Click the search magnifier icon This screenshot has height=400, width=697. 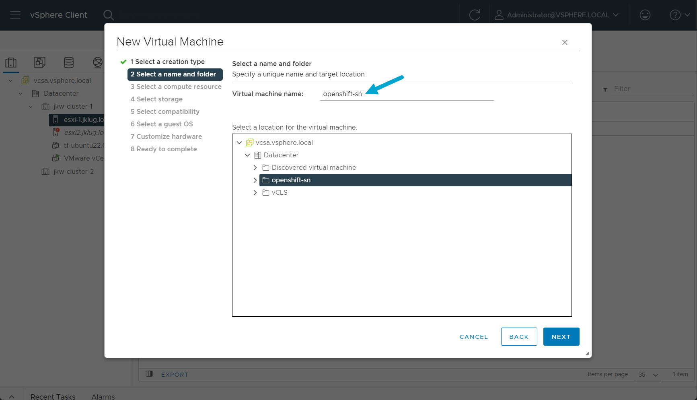108,15
